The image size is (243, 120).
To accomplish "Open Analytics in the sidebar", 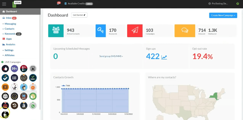I will tap(9, 45).
